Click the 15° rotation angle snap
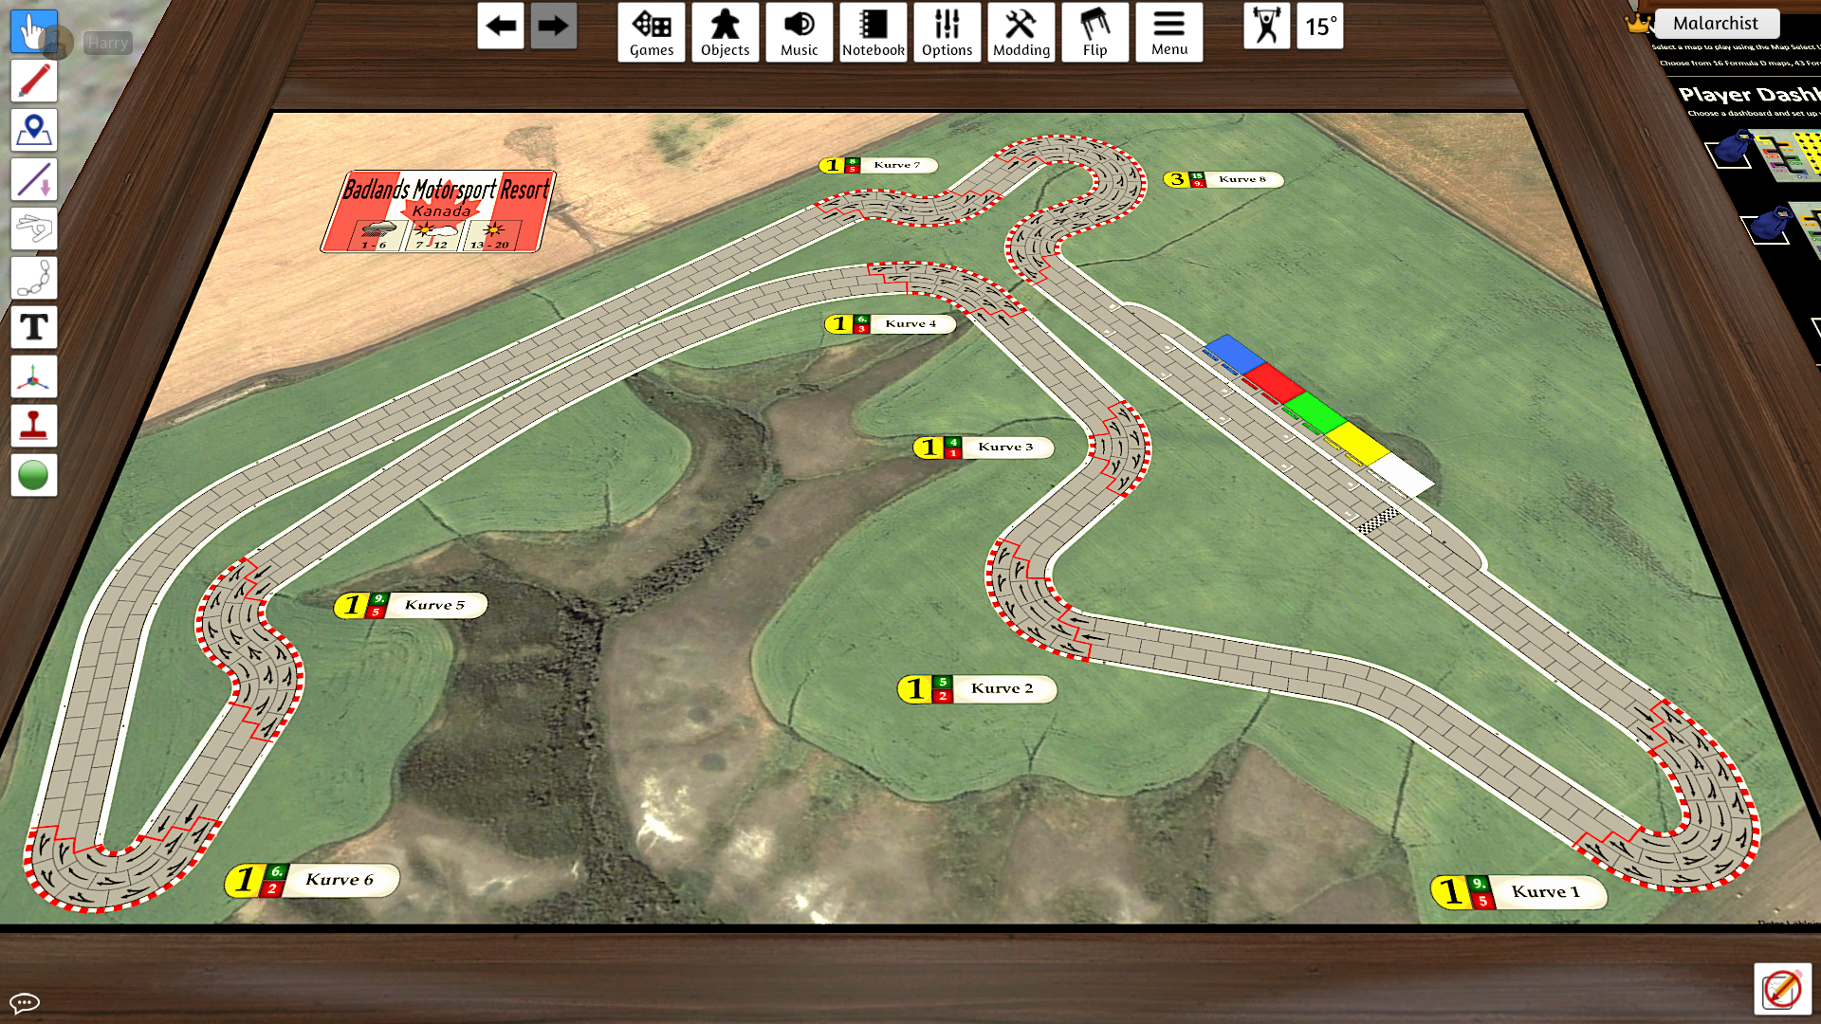The width and height of the screenshot is (1821, 1024). tap(1320, 26)
